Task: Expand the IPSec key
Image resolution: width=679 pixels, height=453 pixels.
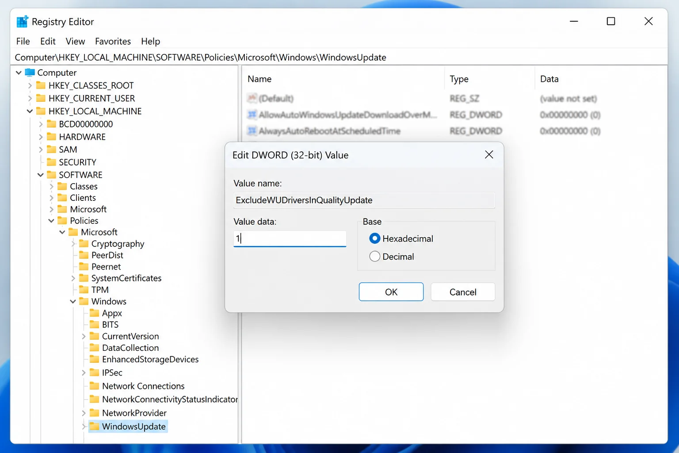Action: 84,372
